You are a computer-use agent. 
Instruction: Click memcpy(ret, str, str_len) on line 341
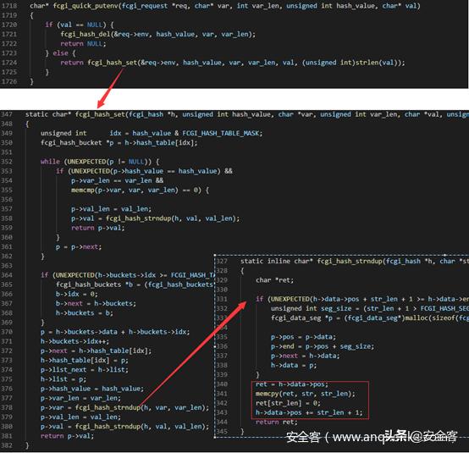pos(305,394)
